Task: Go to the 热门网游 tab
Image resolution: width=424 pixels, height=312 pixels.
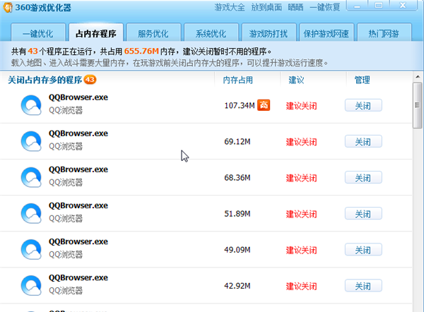Action: pos(384,33)
